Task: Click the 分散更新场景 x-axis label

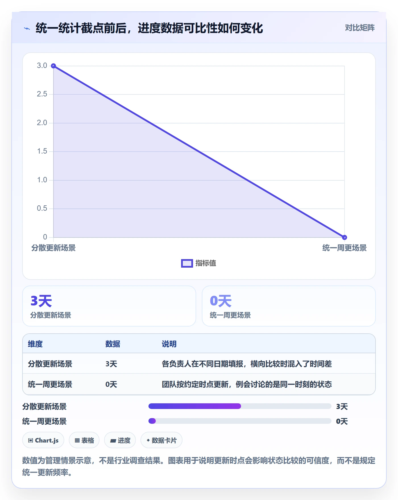Action: 53,248
